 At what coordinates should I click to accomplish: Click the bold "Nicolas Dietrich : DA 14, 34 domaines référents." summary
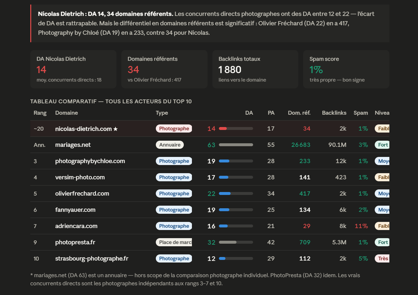[x=105, y=14]
